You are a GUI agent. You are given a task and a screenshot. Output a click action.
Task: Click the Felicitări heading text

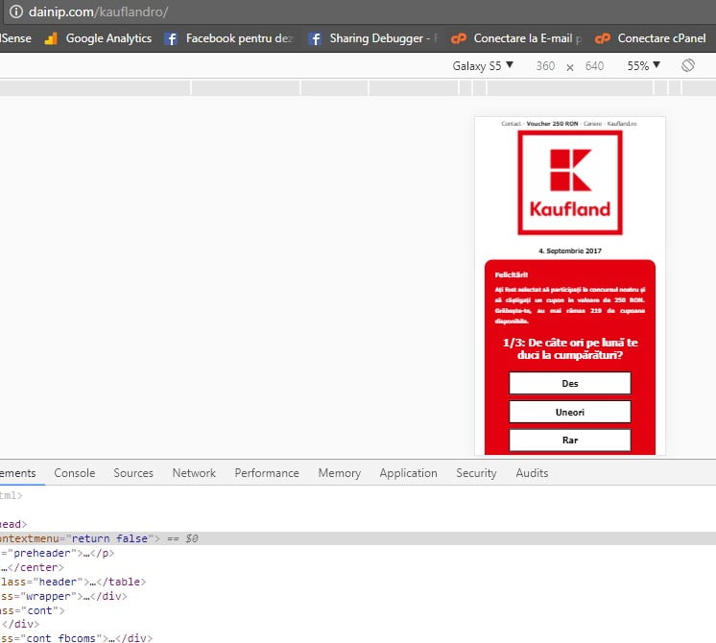511,274
